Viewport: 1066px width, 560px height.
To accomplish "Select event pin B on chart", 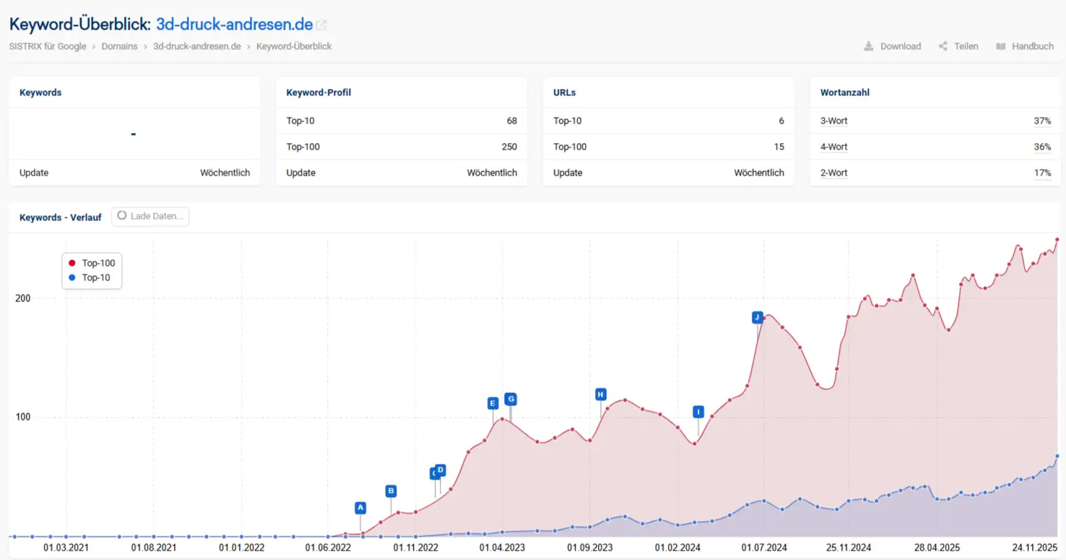I will (x=391, y=491).
